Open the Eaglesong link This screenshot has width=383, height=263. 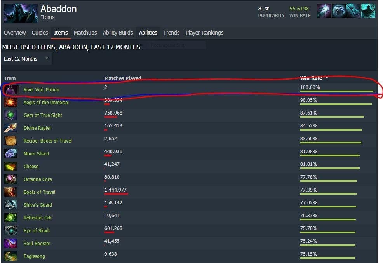point(34,256)
